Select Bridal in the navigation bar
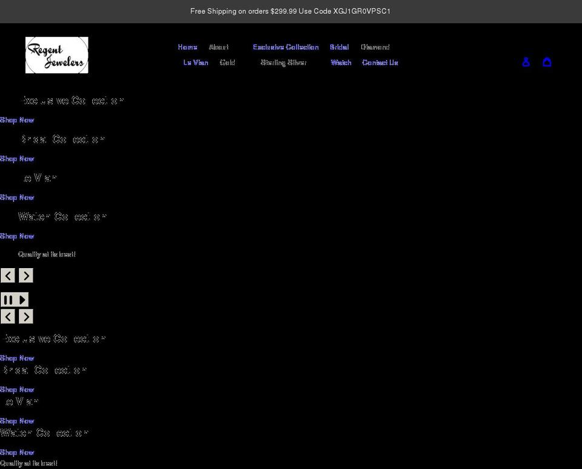The width and height of the screenshot is (582, 469). point(339,47)
